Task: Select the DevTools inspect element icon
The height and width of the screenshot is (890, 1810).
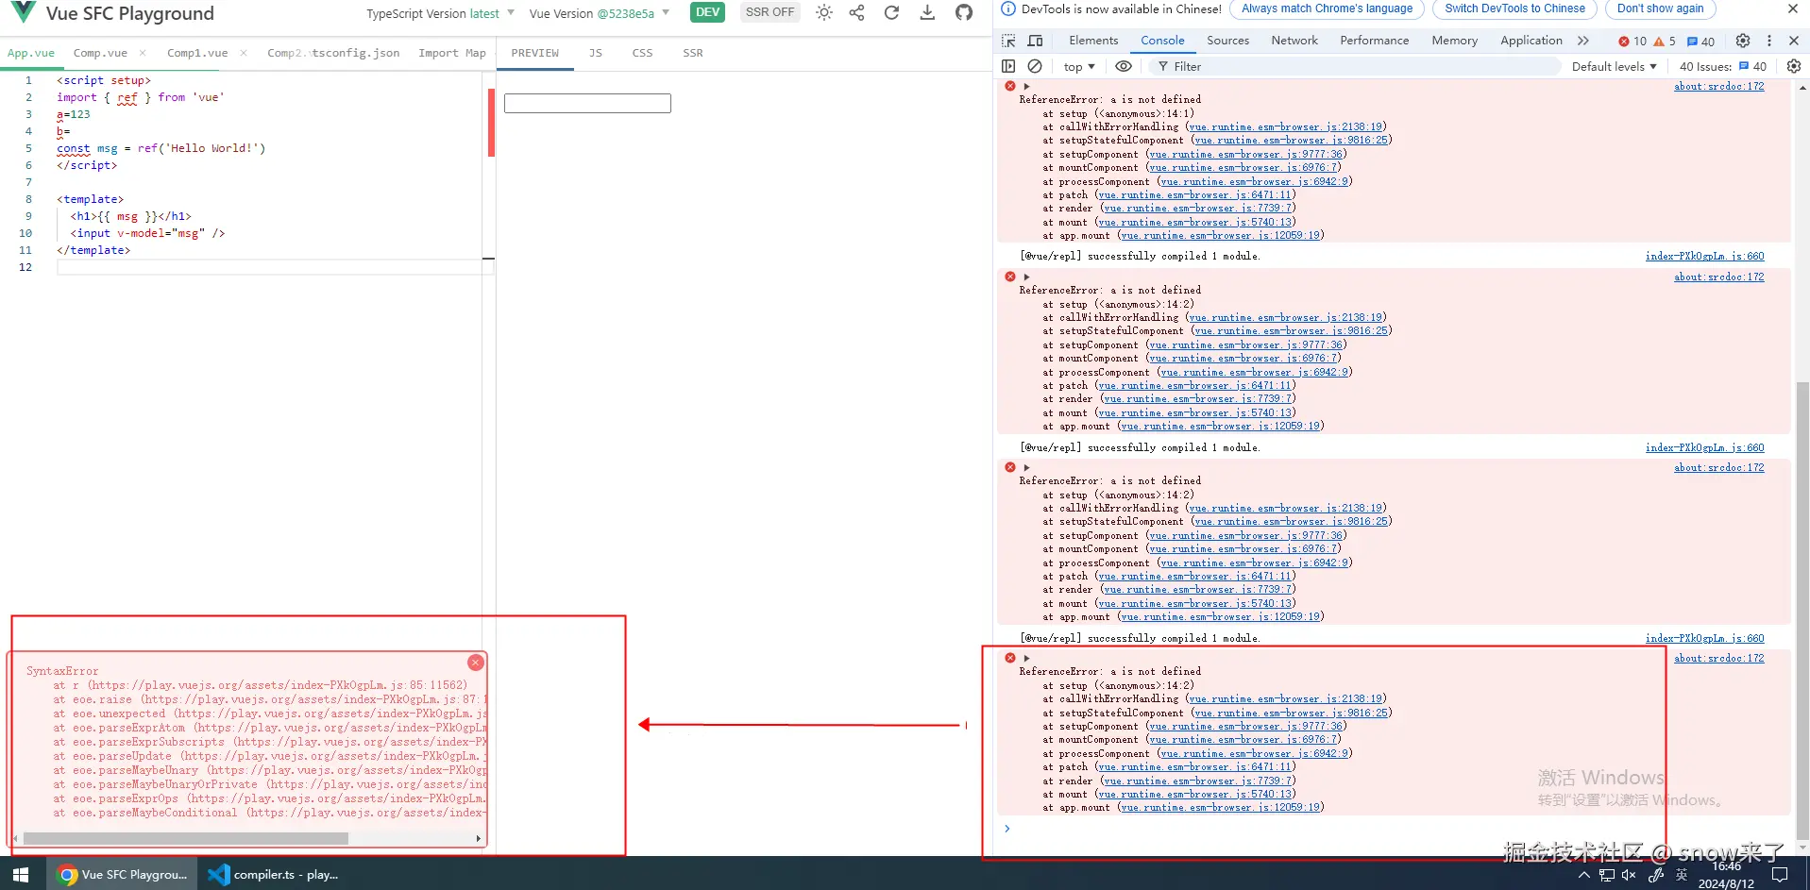Action: [1008, 41]
